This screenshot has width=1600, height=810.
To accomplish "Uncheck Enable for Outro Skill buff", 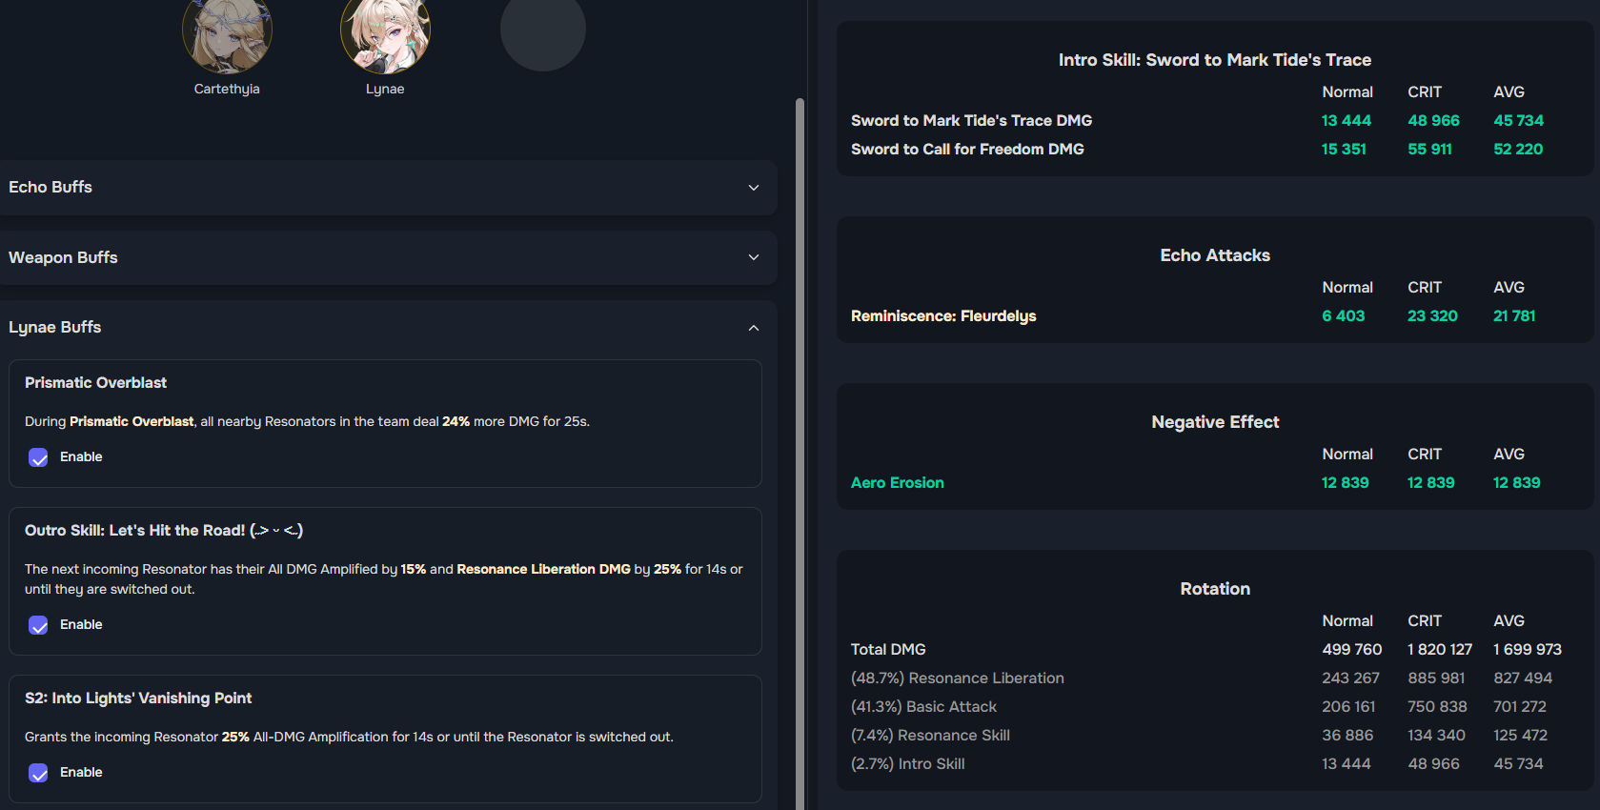I will pos(38,625).
